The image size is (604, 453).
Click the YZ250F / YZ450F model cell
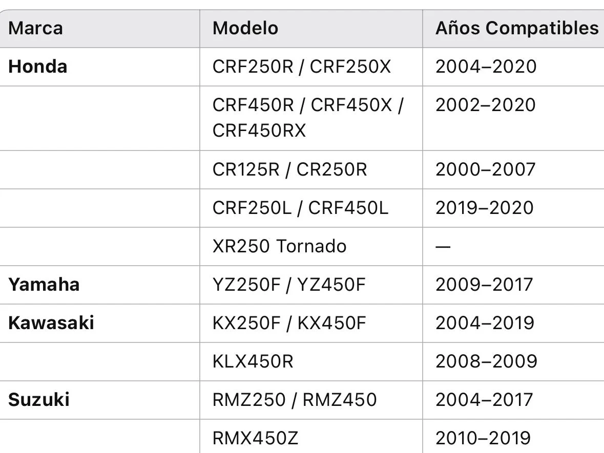311,285
